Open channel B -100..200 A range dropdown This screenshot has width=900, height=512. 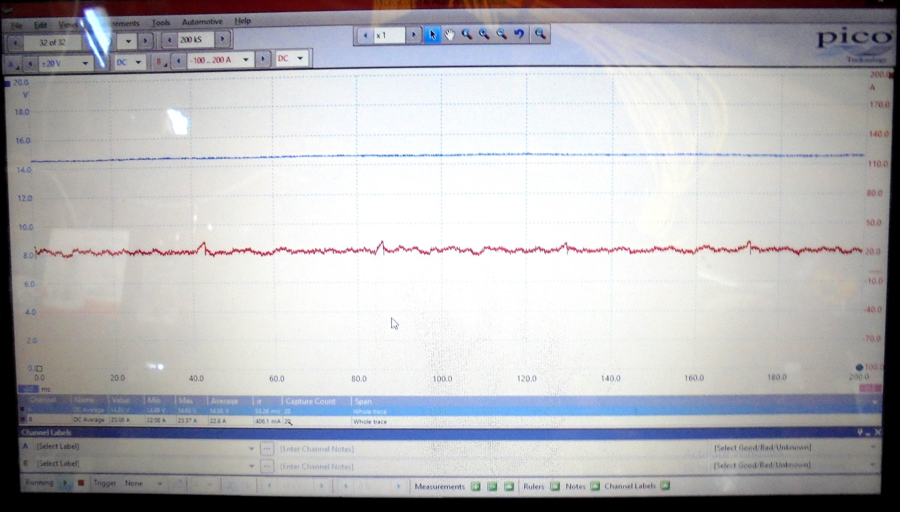[246, 60]
